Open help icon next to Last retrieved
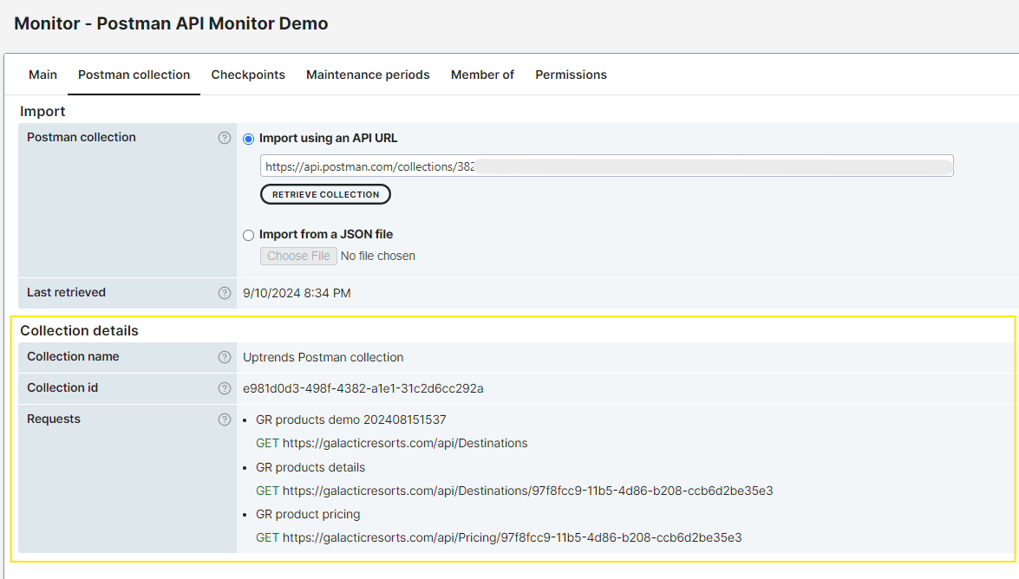 225,293
